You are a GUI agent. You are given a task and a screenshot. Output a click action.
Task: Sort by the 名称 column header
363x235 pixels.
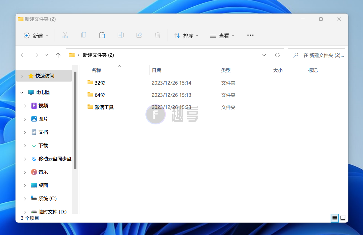96,70
